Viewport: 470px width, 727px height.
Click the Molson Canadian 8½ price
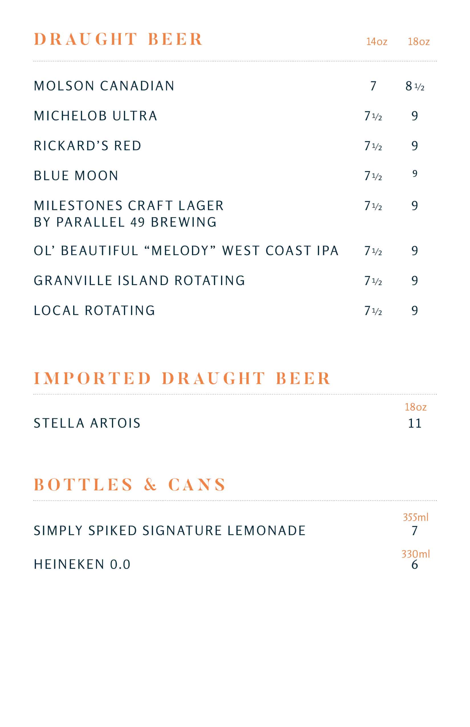click(415, 86)
